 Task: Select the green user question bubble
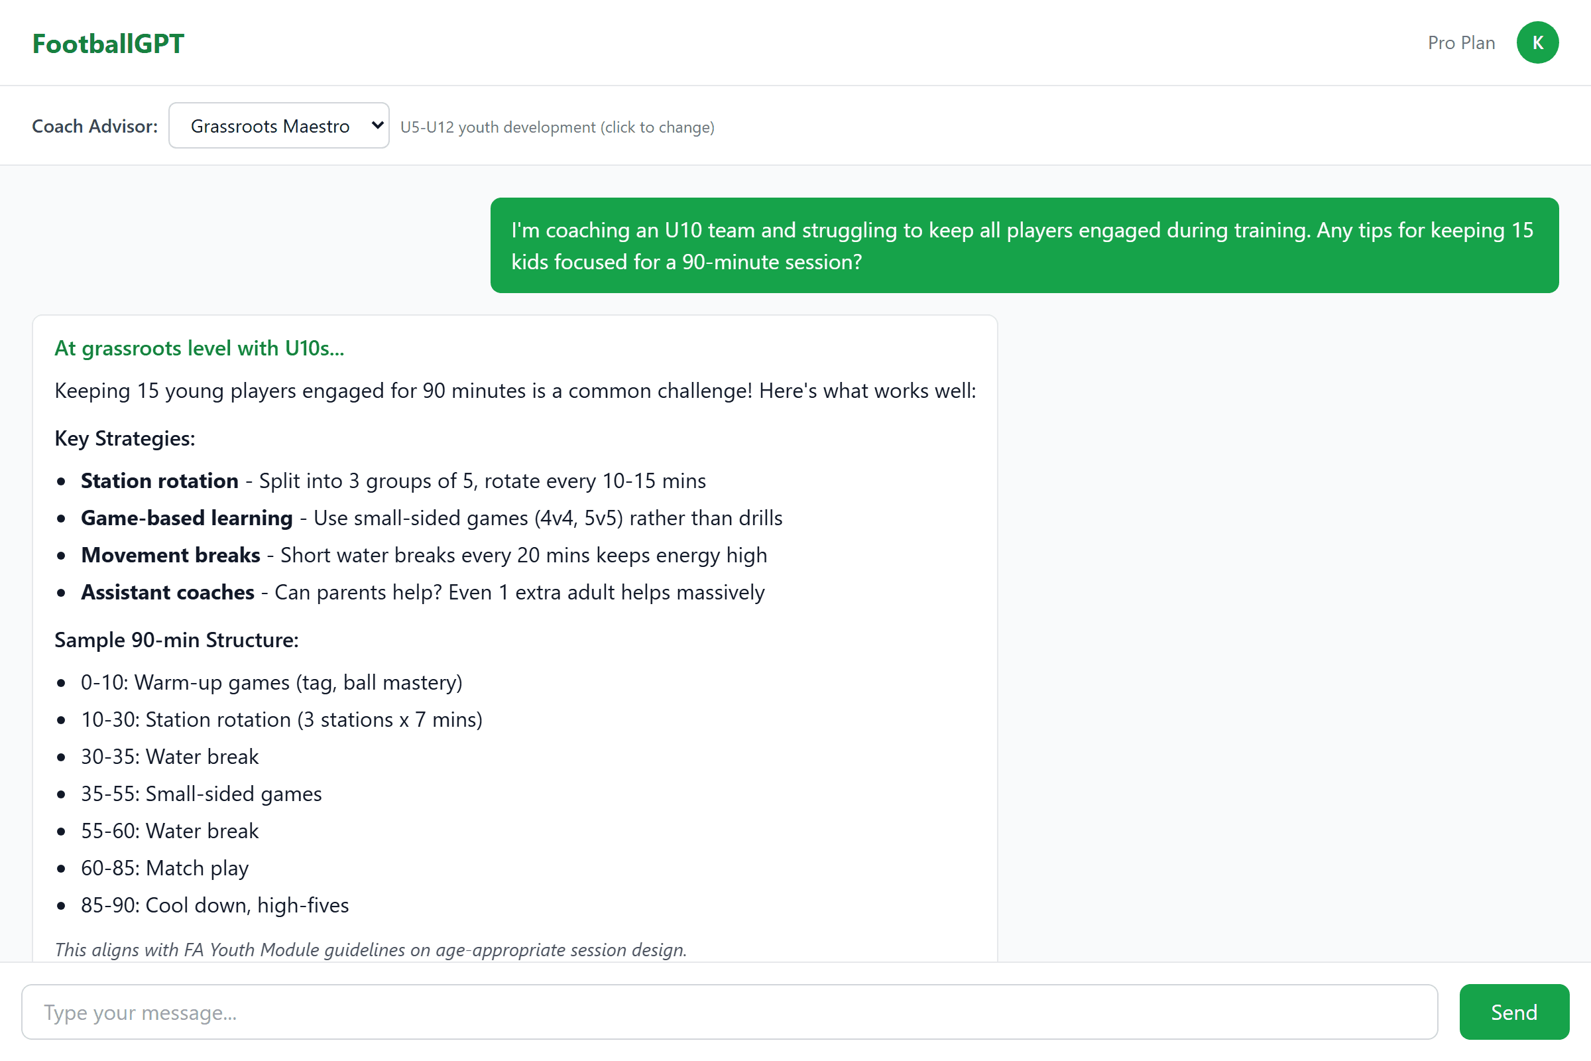tap(1026, 245)
